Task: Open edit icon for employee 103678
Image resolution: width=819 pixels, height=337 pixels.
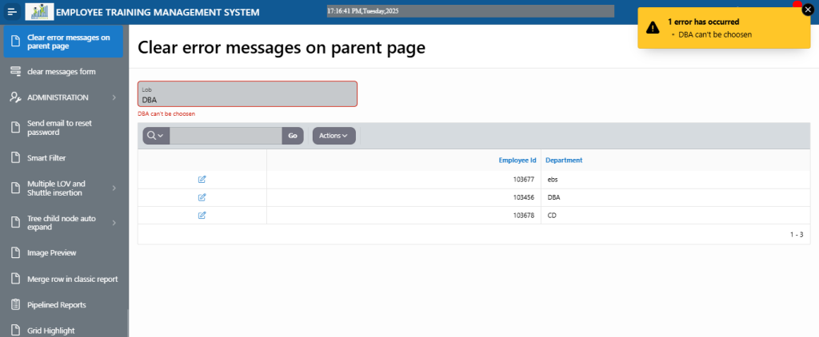Action: coord(202,216)
